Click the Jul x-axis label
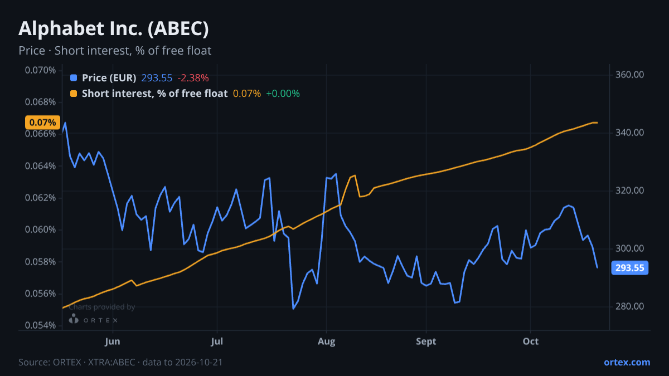 click(217, 341)
